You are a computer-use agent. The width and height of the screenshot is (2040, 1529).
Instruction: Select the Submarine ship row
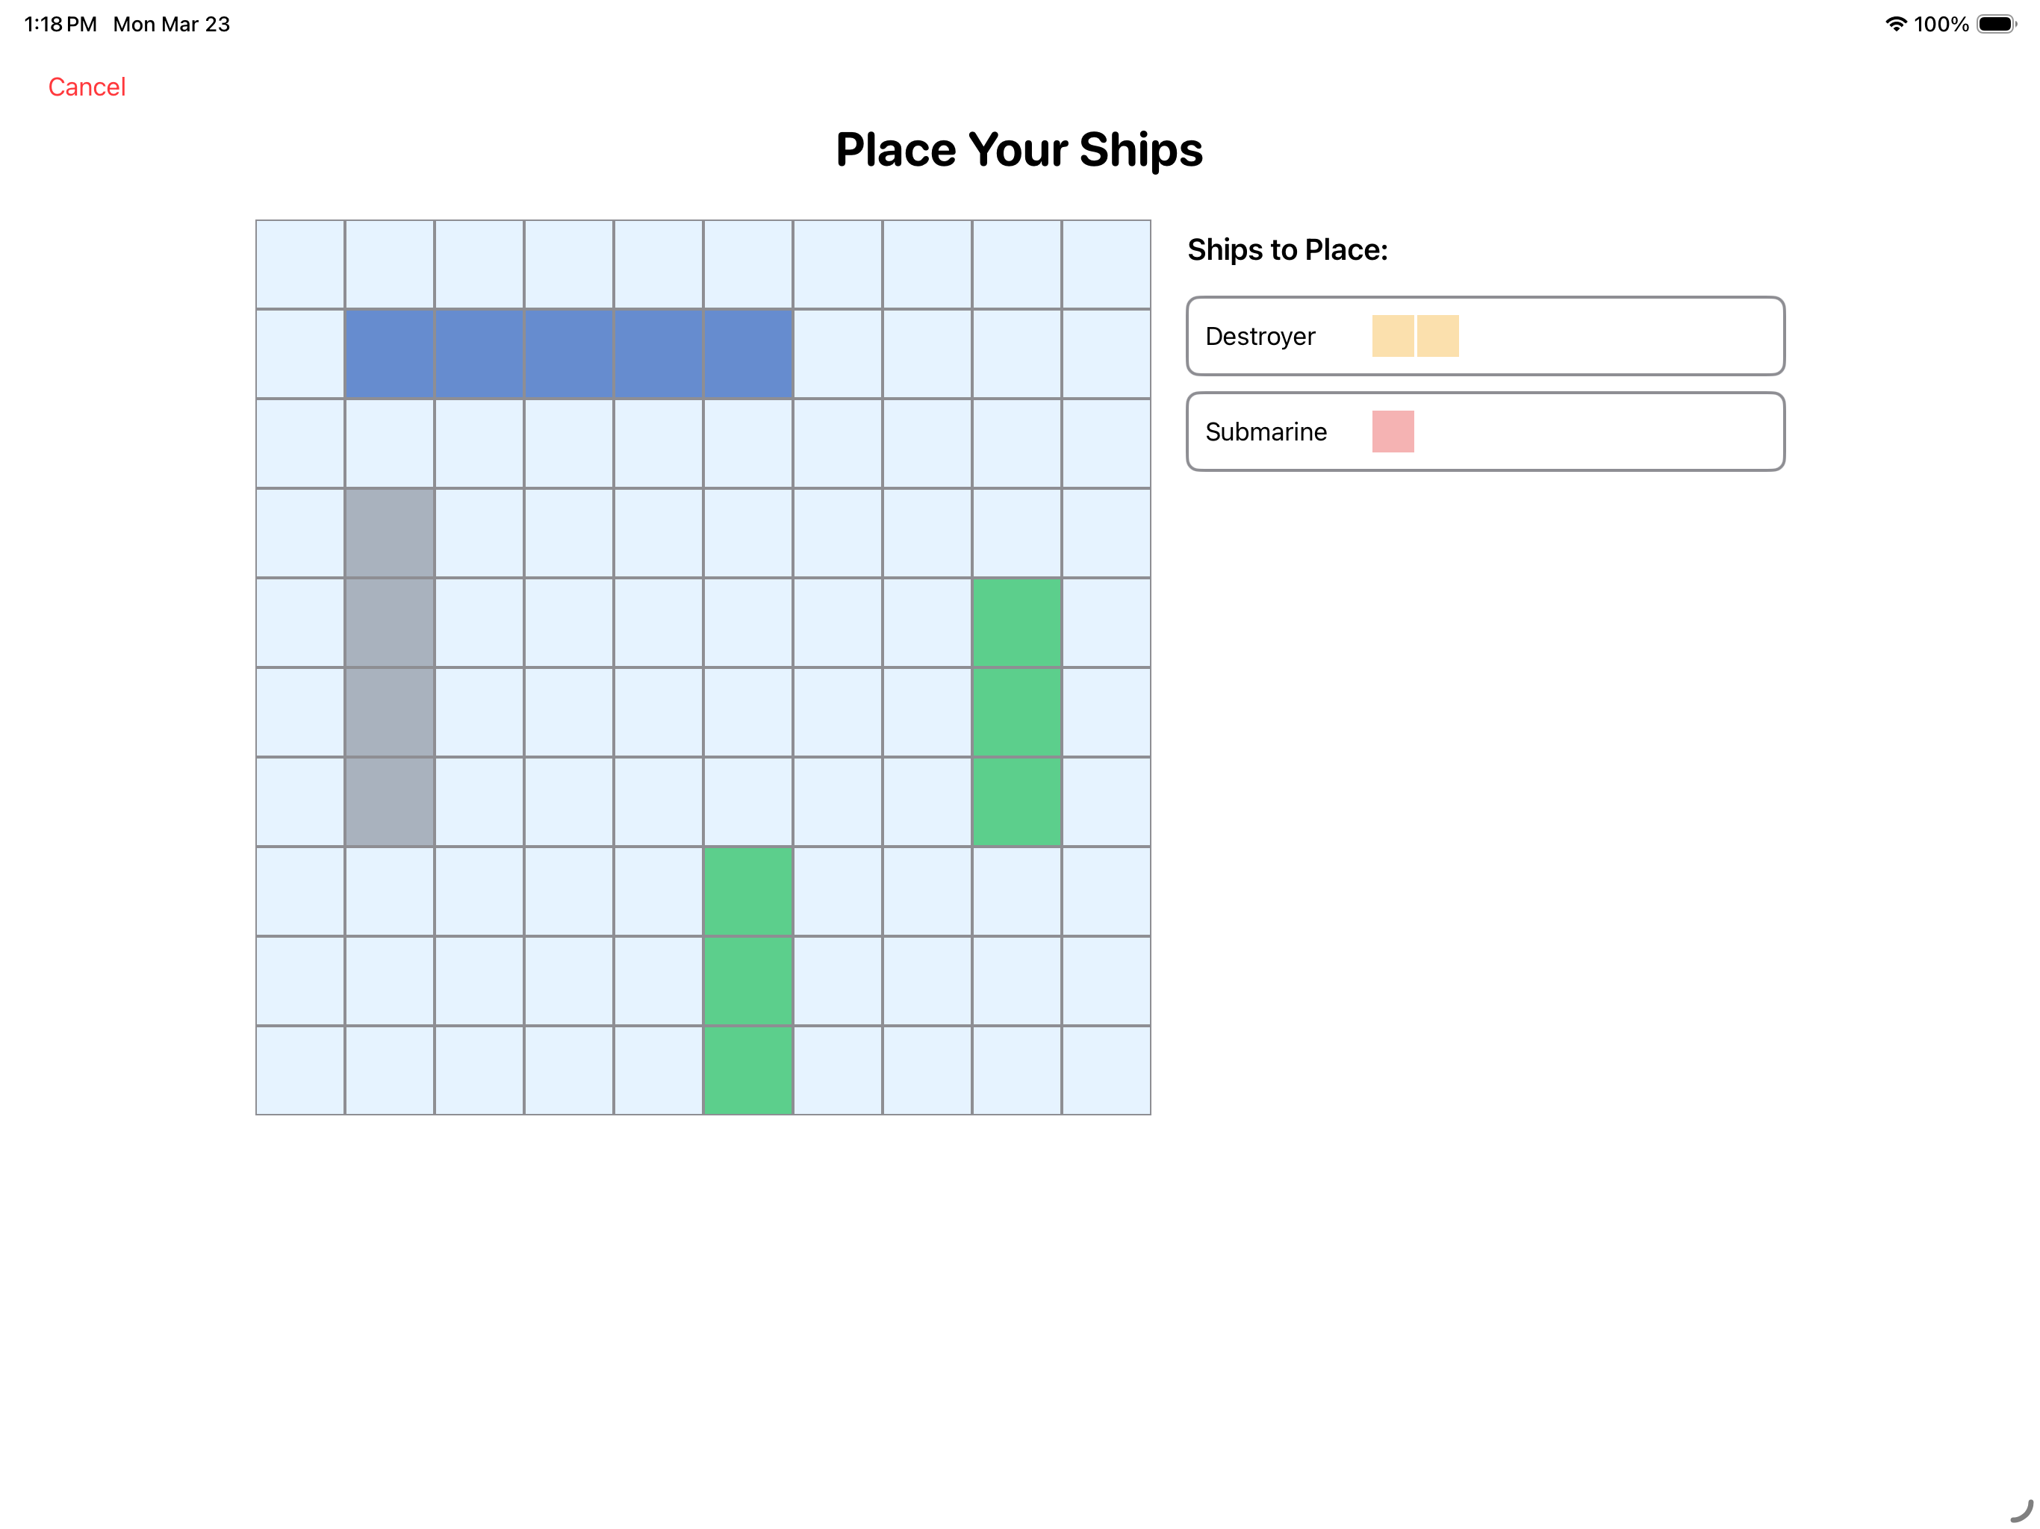(x=1484, y=432)
